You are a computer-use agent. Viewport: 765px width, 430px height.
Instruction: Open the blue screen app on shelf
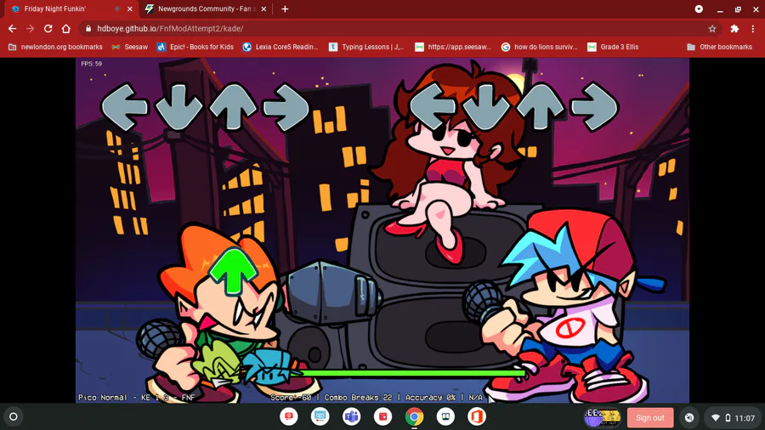click(x=320, y=417)
